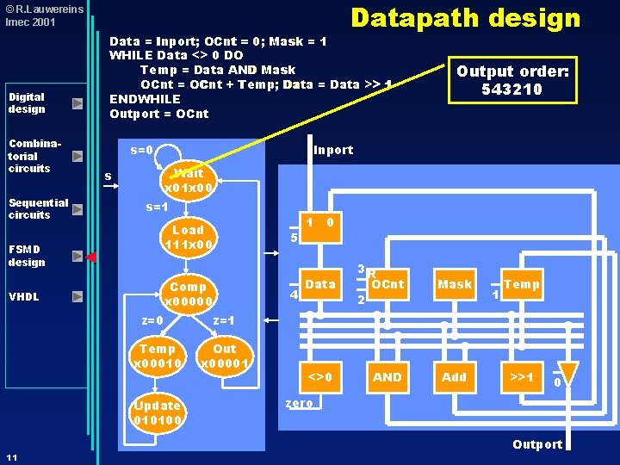Select the Wait state node
Image resolution: width=620 pixels, height=465 pixels.
pos(189,181)
